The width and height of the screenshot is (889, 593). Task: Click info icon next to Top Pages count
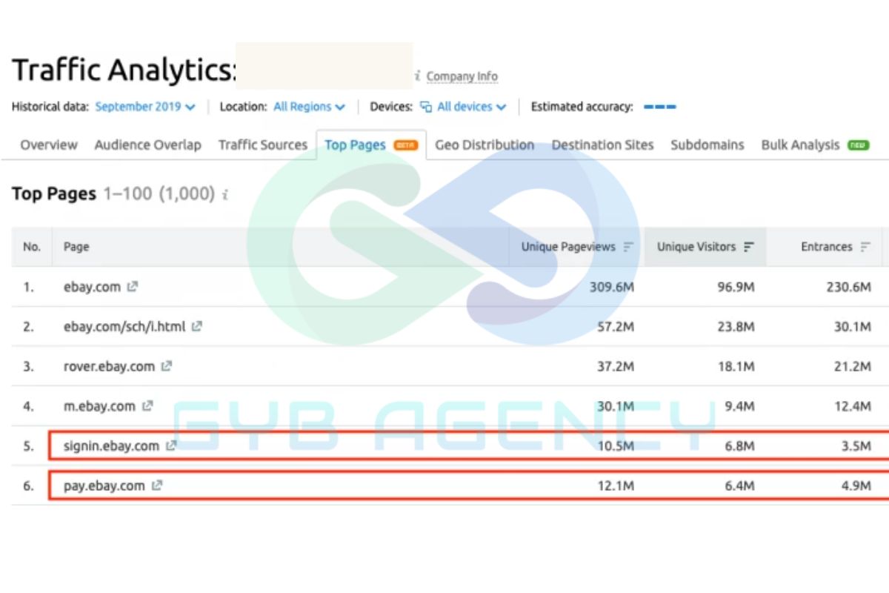click(x=225, y=195)
